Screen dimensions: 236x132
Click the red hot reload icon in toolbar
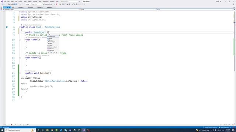[x=56, y=4]
